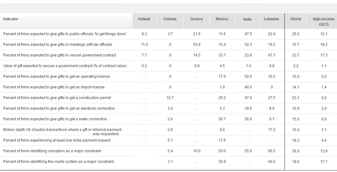Select the India column header
337x172 pixels.
pyautogui.click(x=247, y=20)
